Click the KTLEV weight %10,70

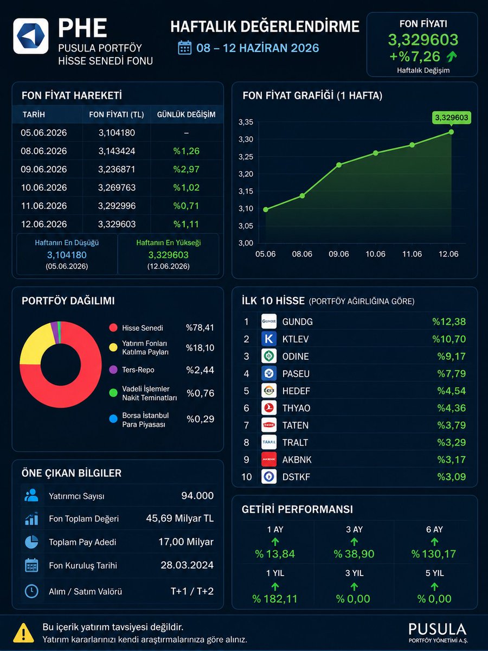[x=449, y=339]
